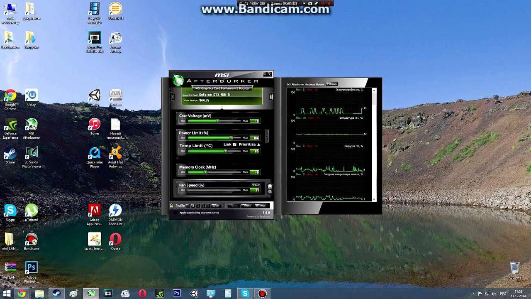Click the Fan Speed value field 21
Viewport: 531px width, 299px height.
(x=255, y=190)
